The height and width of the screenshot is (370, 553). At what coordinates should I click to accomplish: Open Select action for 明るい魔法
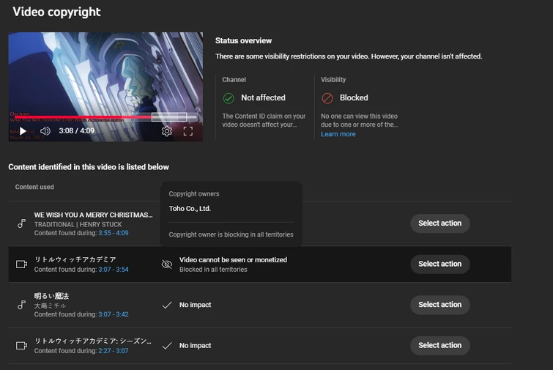point(439,305)
